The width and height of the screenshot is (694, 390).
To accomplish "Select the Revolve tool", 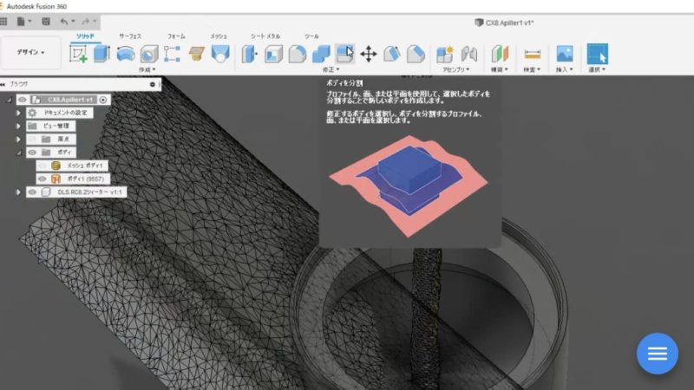I will pos(126,54).
